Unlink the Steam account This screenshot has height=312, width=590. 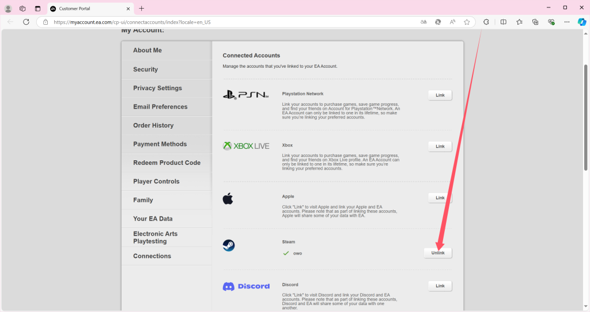[438, 253]
